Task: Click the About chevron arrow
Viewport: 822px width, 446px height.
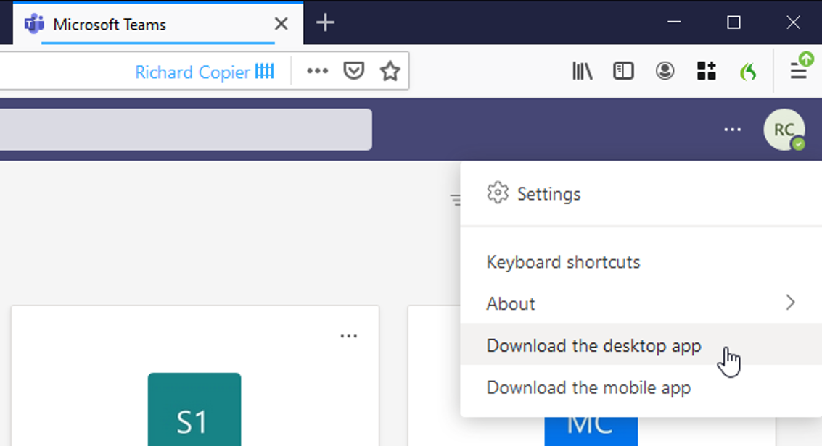Action: tap(791, 302)
